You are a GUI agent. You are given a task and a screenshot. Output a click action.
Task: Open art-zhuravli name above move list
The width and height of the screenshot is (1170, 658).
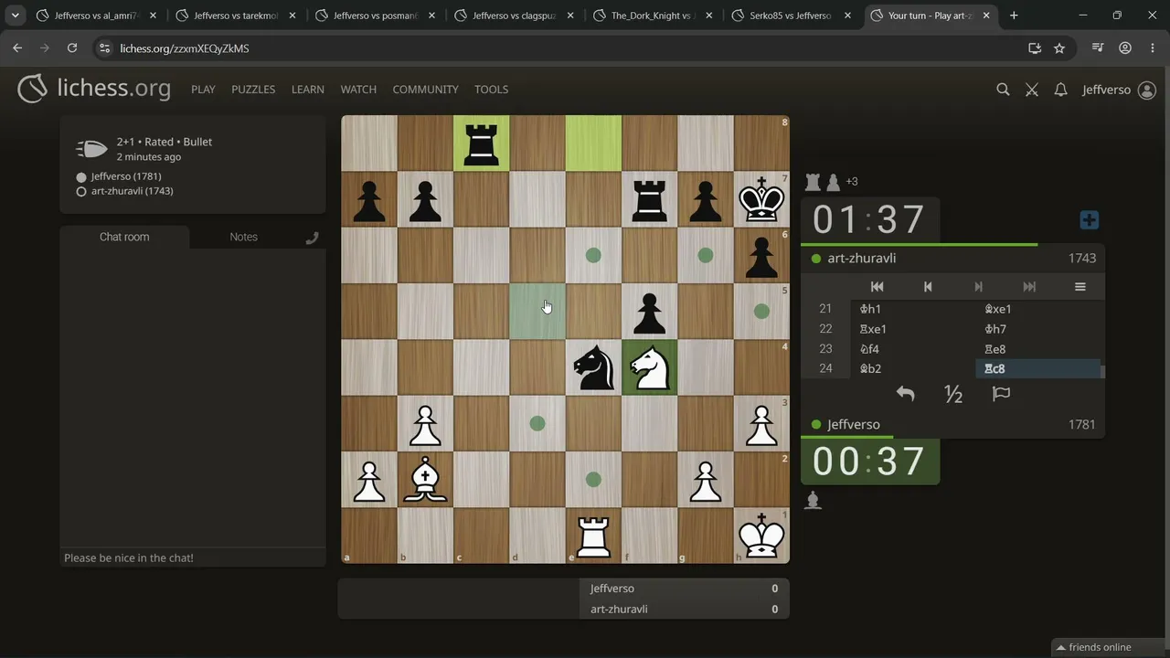861,259
